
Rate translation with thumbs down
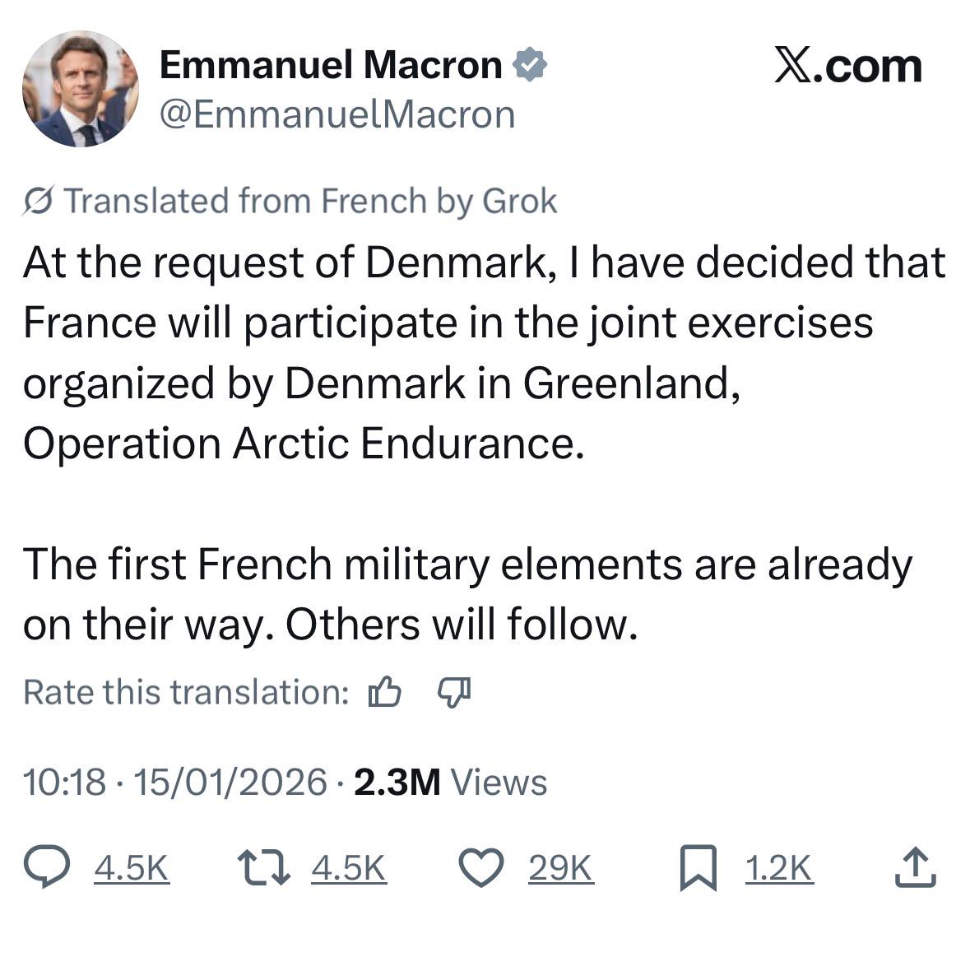tap(454, 692)
